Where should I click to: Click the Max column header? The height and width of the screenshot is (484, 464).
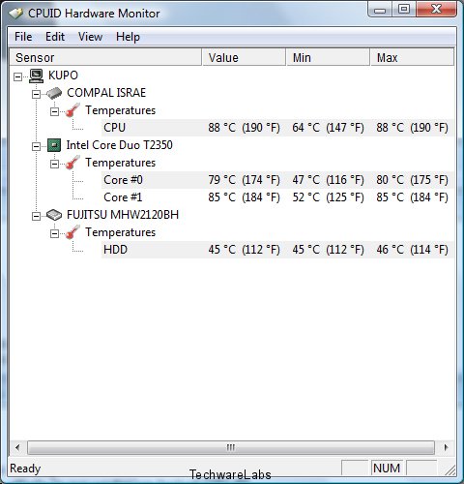point(413,57)
